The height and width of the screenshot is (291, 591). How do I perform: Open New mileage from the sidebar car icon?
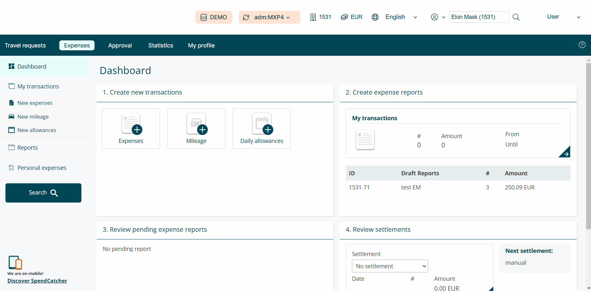[12, 116]
